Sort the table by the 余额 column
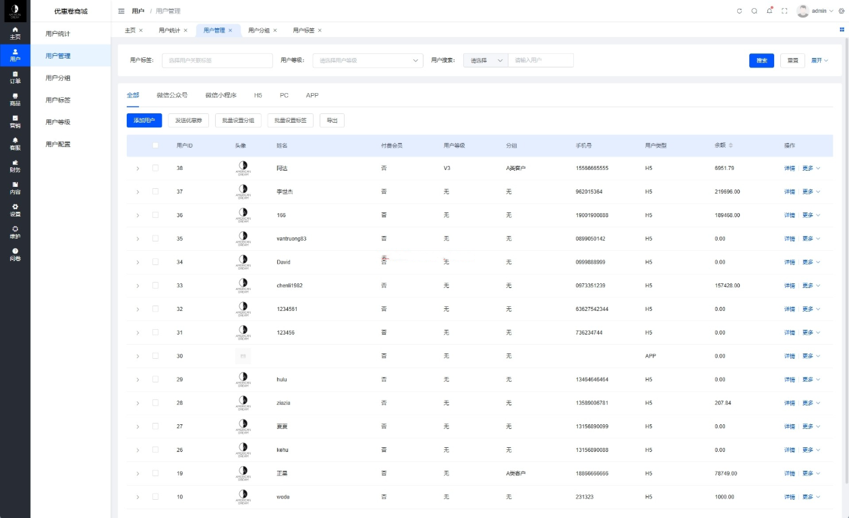Image resolution: width=849 pixels, height=518 pixels. tap(730, 145)
